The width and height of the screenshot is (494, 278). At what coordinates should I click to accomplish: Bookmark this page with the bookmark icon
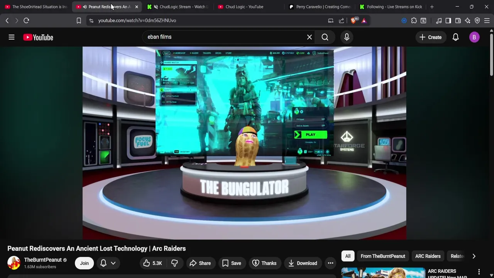click(x=79, y=20)
